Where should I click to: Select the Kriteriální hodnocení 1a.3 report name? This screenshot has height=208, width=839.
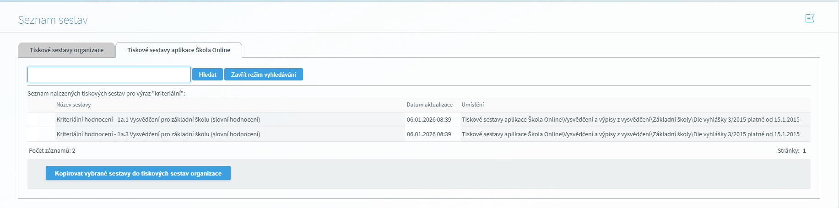(158, 134)
